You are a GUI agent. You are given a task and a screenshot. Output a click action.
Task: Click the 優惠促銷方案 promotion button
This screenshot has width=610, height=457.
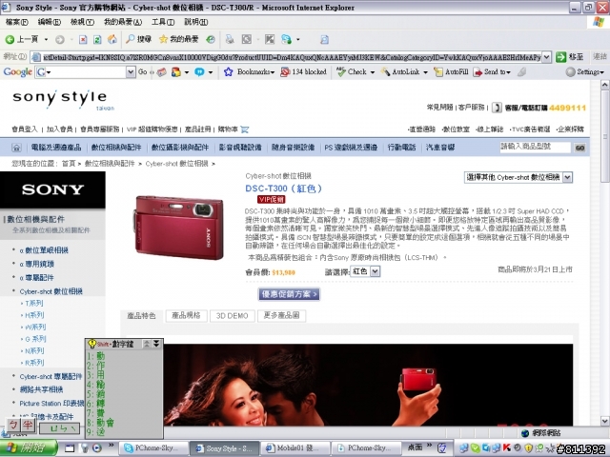tap(289, 294)
